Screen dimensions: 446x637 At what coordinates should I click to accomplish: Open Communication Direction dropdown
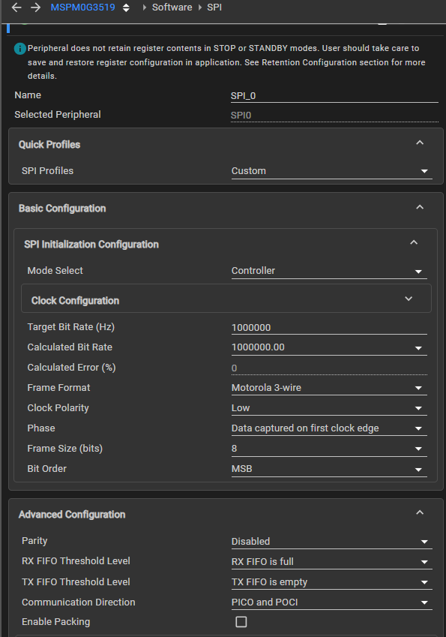click(x=331, y=602)
